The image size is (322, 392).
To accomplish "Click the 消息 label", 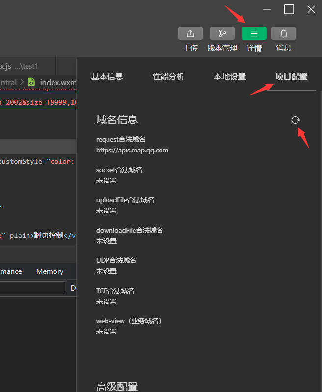I will pos(284,48).
